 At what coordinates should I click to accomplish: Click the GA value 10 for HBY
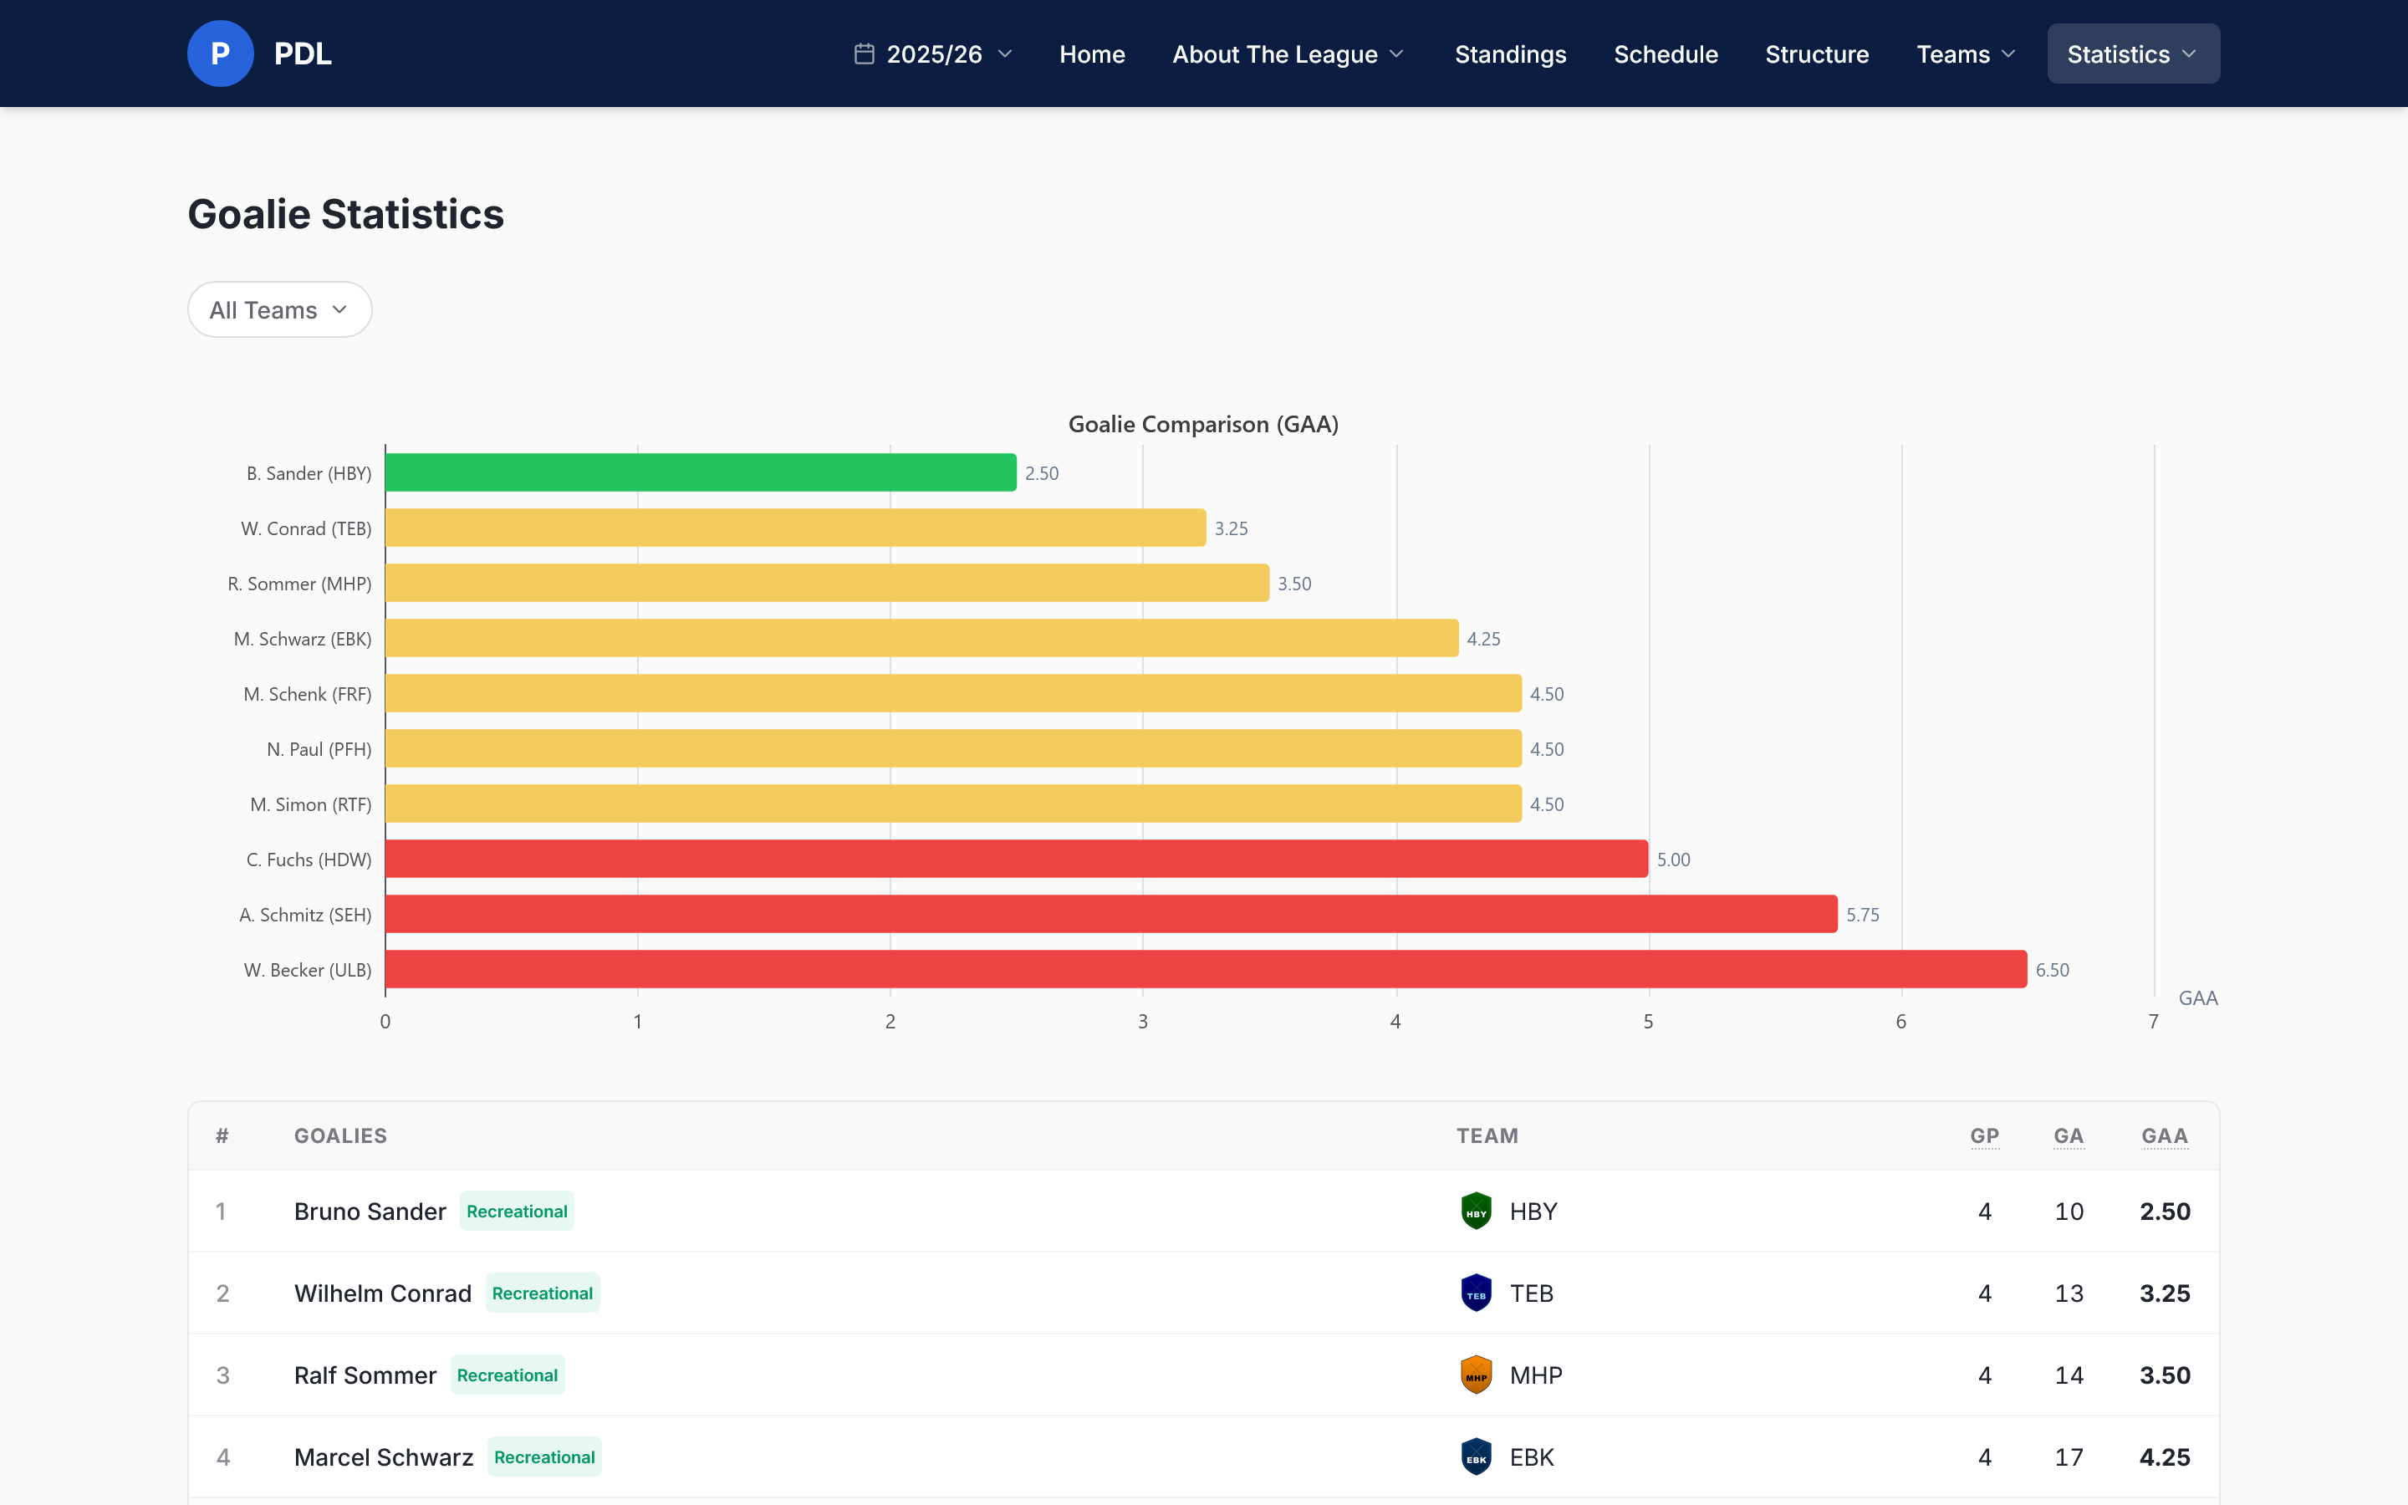point(2069,1212)
